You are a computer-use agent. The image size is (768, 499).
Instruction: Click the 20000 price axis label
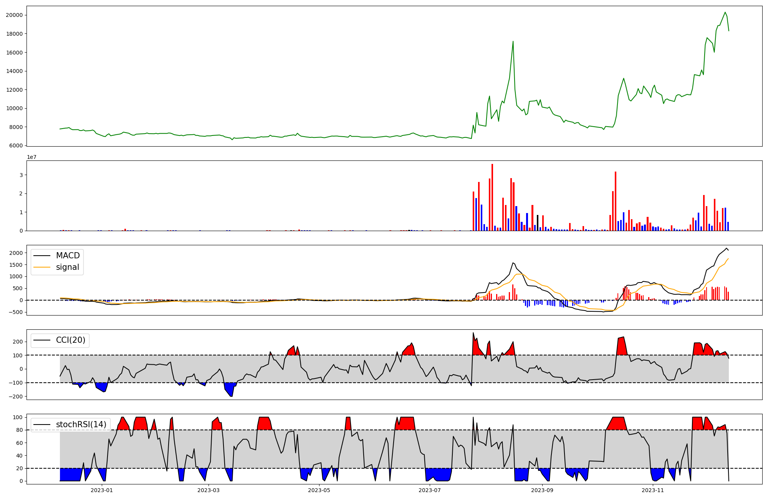pyautogui.click(x=13, y=15)
